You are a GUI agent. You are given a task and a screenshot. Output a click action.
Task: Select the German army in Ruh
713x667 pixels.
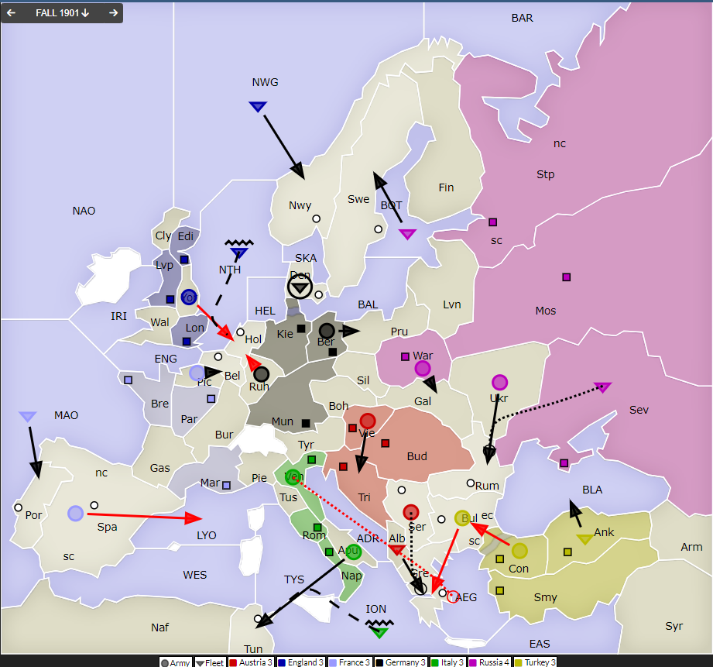[x=261, y=374]
